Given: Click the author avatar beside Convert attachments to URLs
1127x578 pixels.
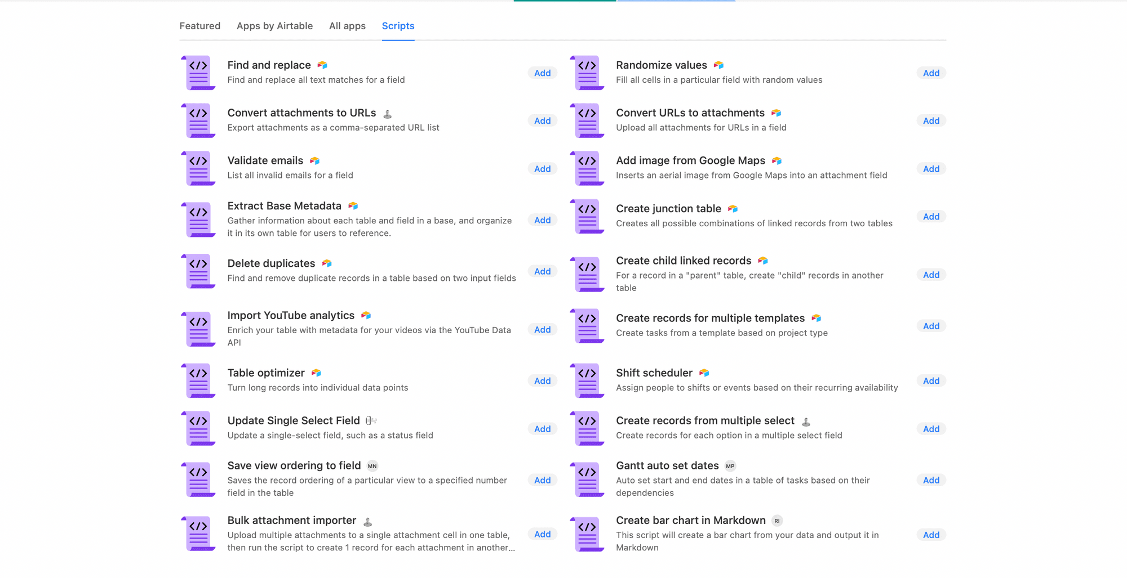Looking at the screenshot, I should pyautogui.click(x=388, y=114).
